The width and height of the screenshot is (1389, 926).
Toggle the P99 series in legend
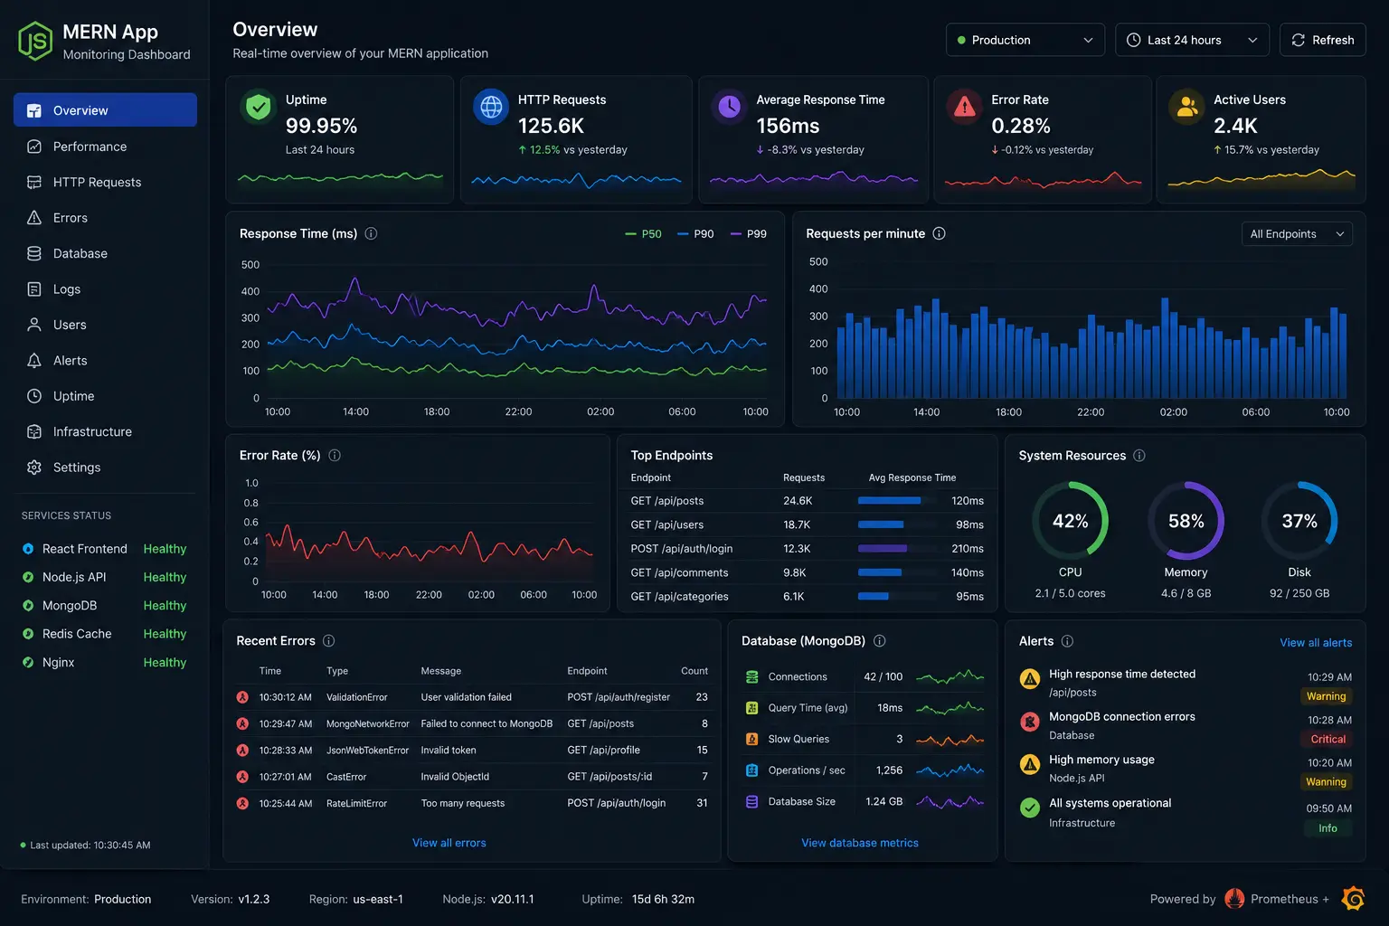tap(748, 233)
